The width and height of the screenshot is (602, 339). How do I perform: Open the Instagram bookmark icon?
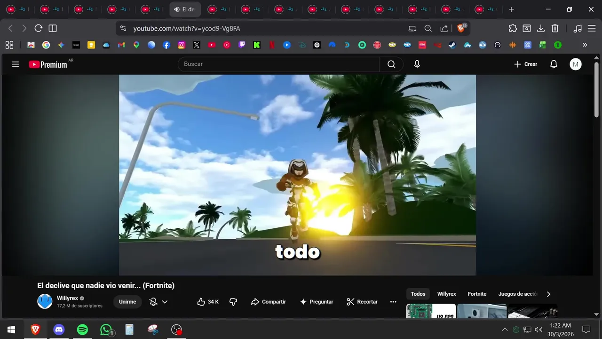(182, 45)
